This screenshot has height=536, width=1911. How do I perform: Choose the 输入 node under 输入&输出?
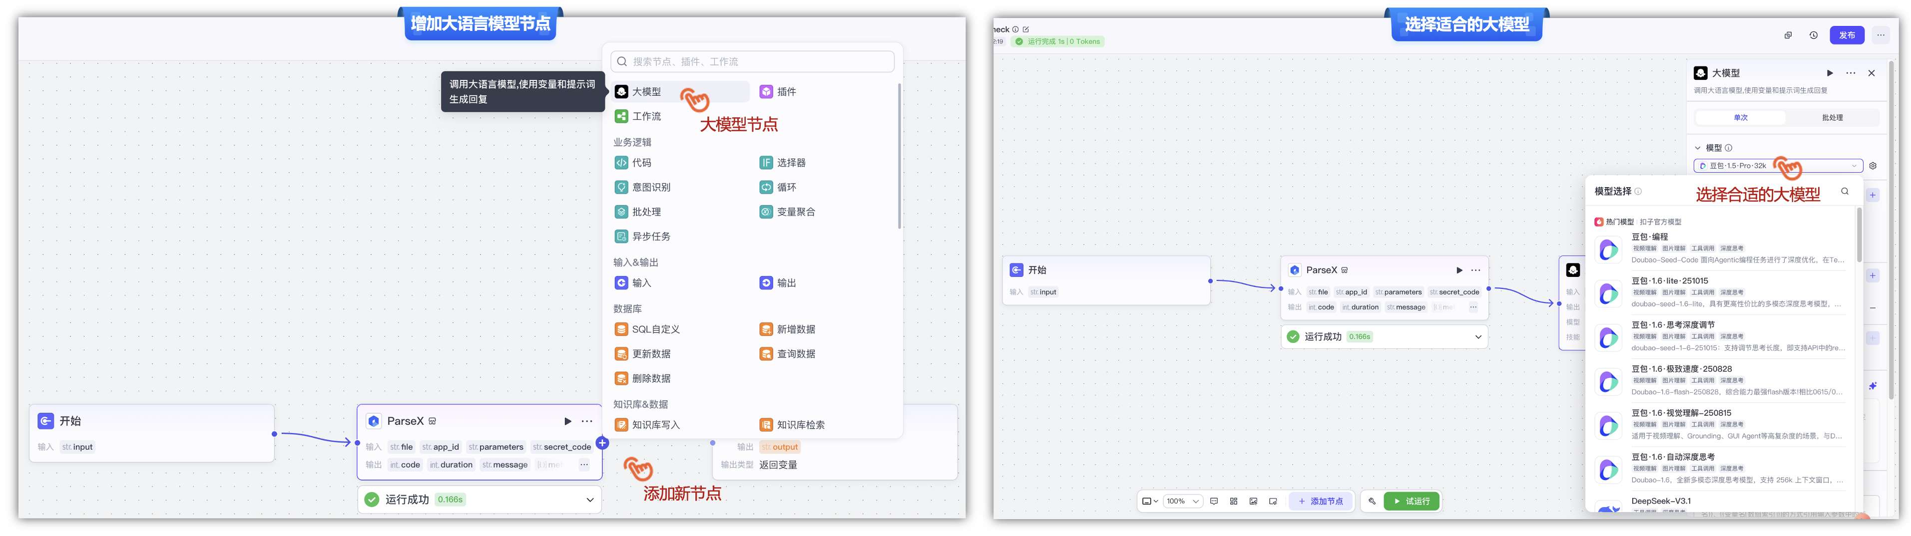click(x=633, y=283)
